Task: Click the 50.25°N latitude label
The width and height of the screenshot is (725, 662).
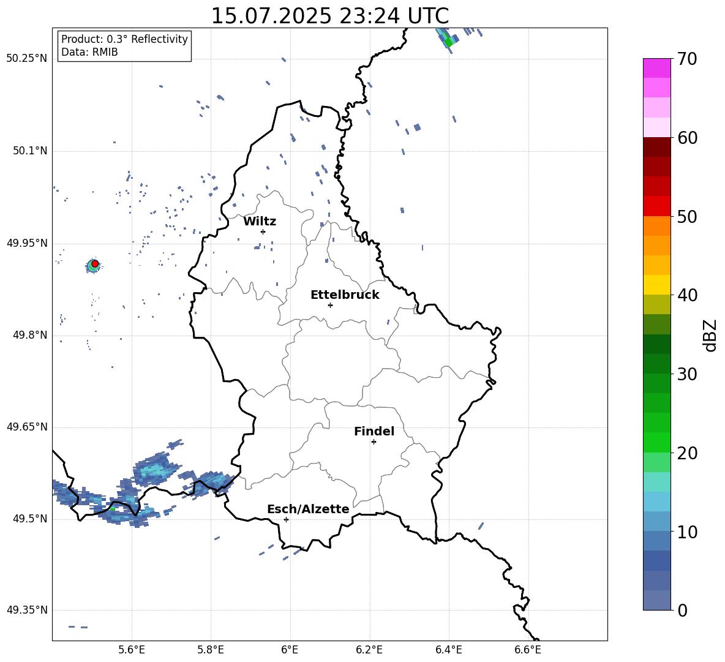Action: tap(27, 59)
